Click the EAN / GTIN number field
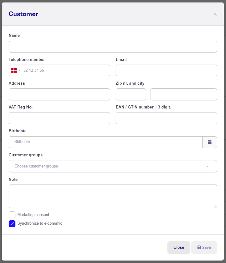 166,118
